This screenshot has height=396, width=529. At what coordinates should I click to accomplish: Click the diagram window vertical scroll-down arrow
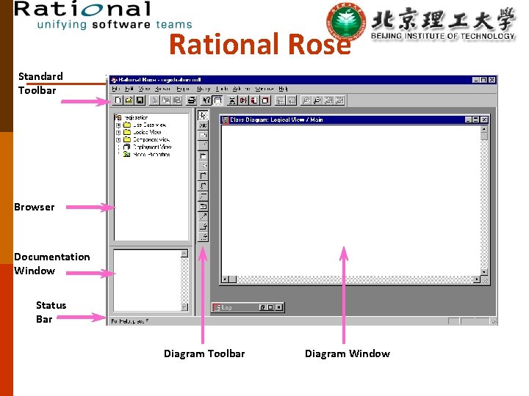click(484, 272)
